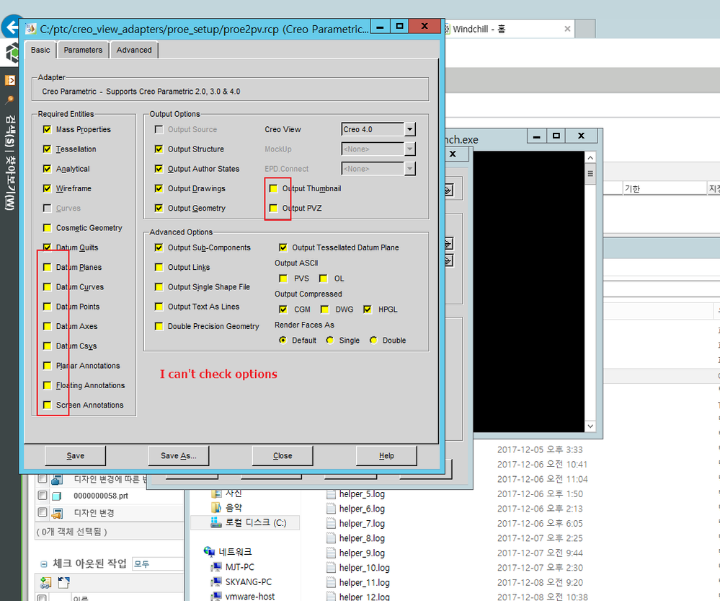The height and width of the screenshot is (601, 720).
Task: Open the Advanced tab
Action: tap(134, 50)
